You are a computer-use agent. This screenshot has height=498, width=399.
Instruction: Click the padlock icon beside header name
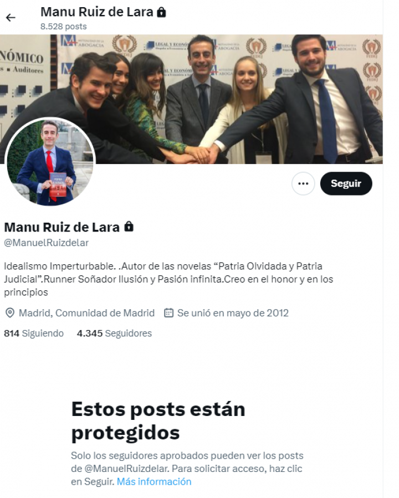tap(161, 12)
